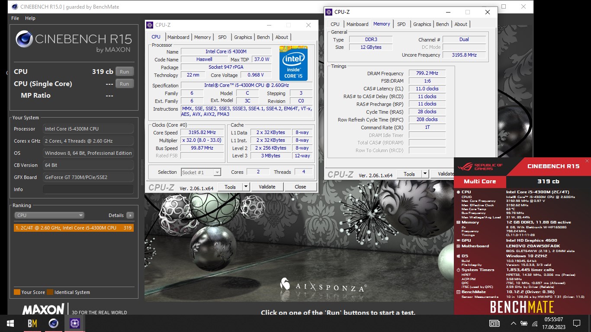Minimize the right CPU-Z window
The width and height of the screenshot is (591, 332).
point(448,12)
